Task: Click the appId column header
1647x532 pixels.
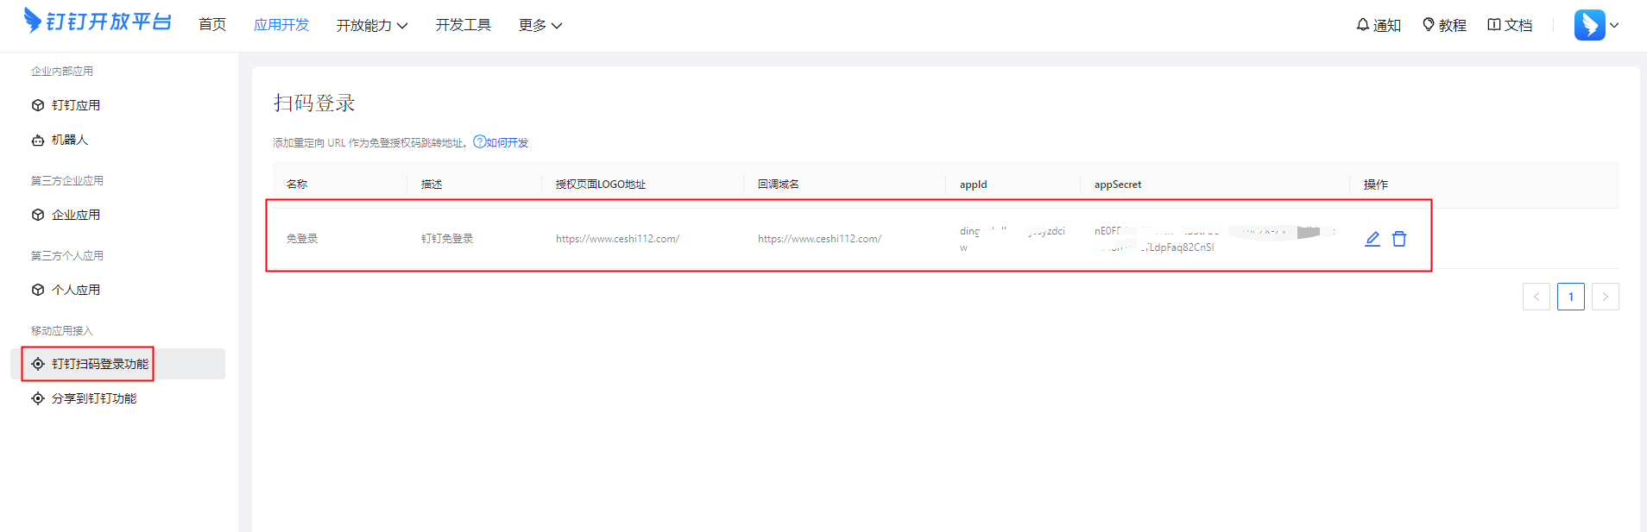Action: (x=974, y=185)
